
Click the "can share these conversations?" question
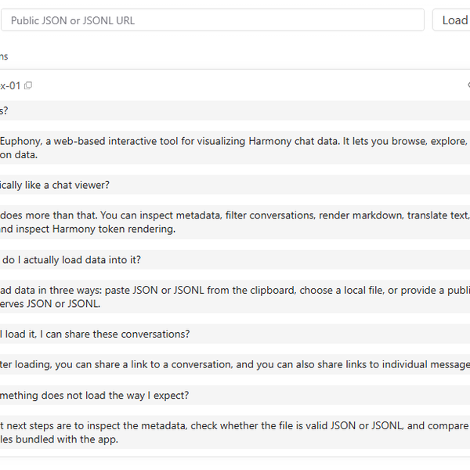(96, 334)
